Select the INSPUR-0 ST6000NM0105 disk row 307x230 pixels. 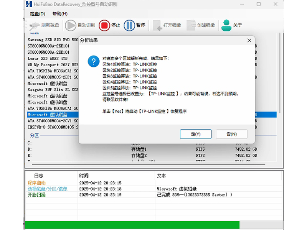click(x=53, y=127)
